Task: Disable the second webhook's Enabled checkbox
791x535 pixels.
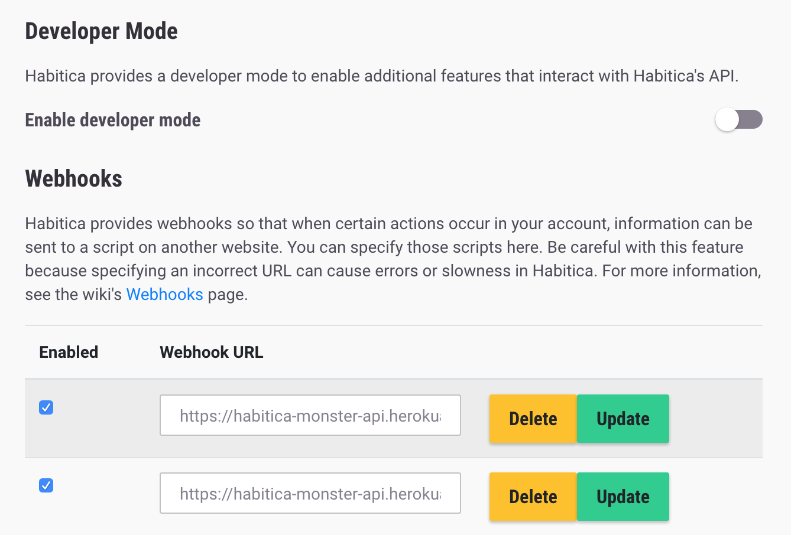Action: (46, 485)
